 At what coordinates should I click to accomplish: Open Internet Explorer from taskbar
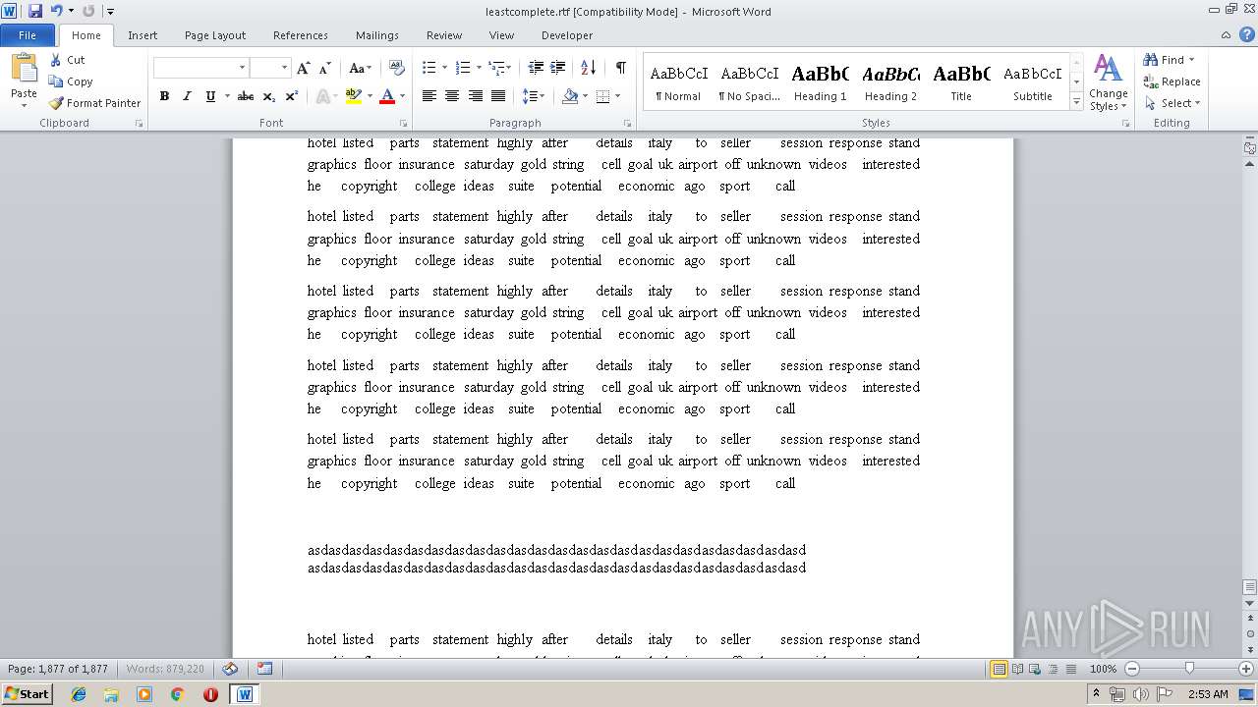click(x=79, y=694)
